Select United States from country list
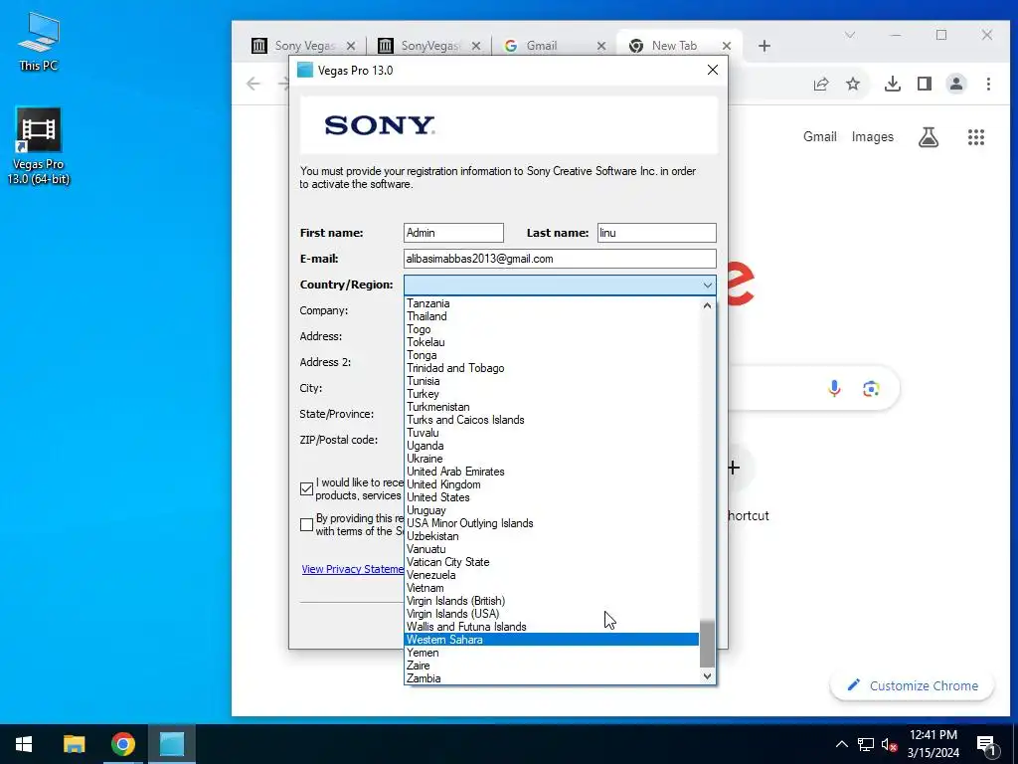Screen dimensions: 1018x764 (x=552, y=497)
